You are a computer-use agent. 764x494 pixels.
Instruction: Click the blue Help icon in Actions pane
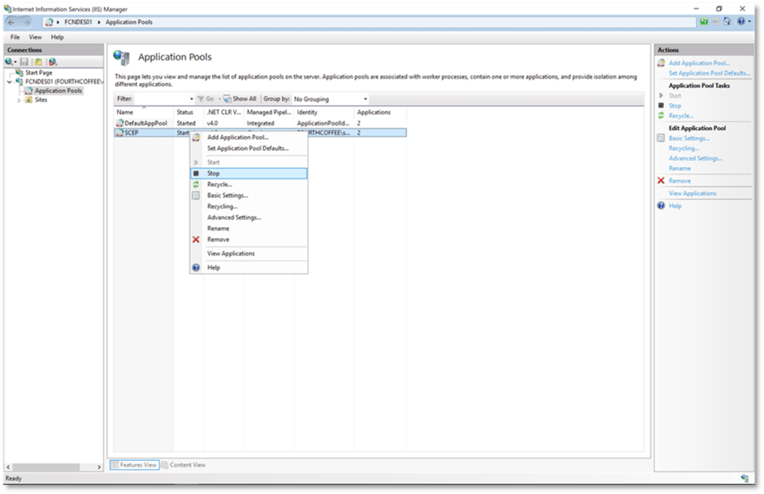pos(660,206)
